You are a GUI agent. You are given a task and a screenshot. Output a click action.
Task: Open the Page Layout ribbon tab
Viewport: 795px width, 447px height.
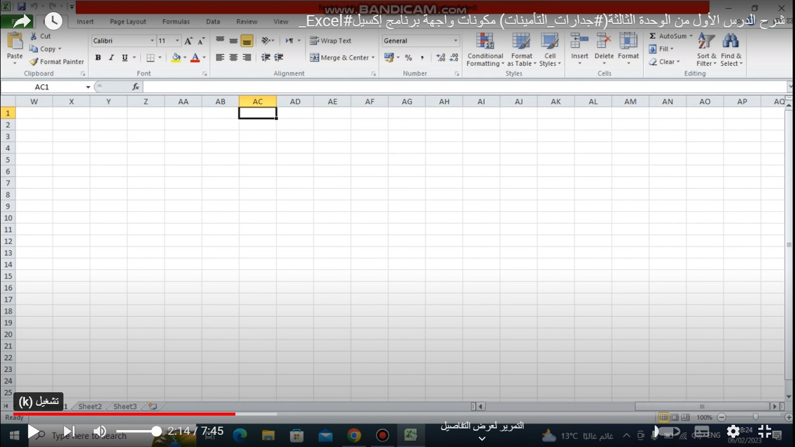coord(128,22)
